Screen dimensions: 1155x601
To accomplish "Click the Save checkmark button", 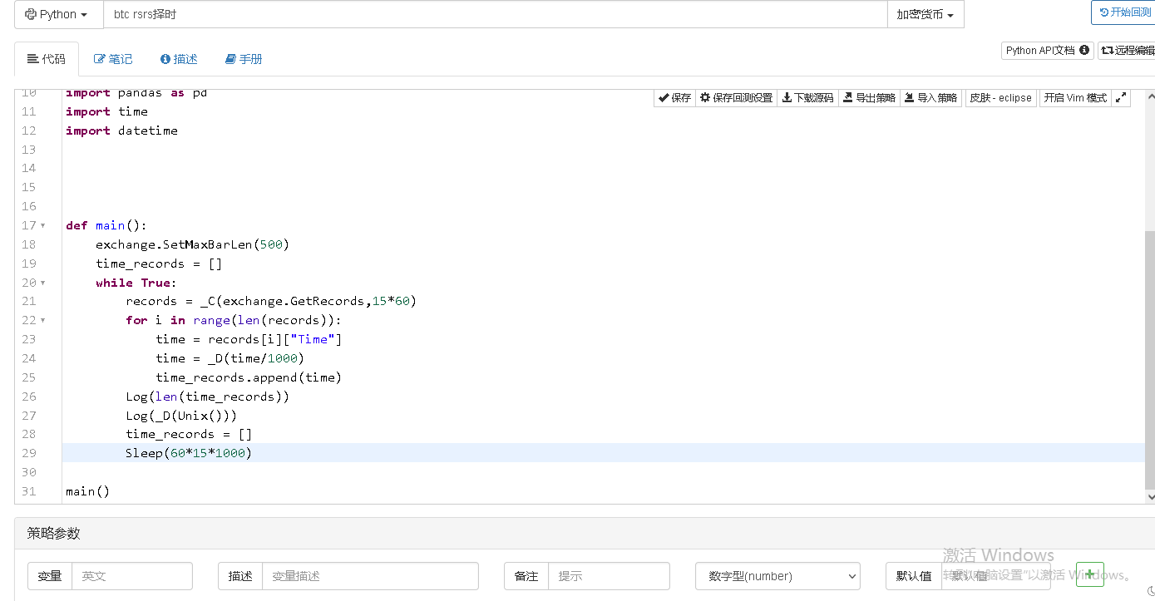I will tap(674, 98).
